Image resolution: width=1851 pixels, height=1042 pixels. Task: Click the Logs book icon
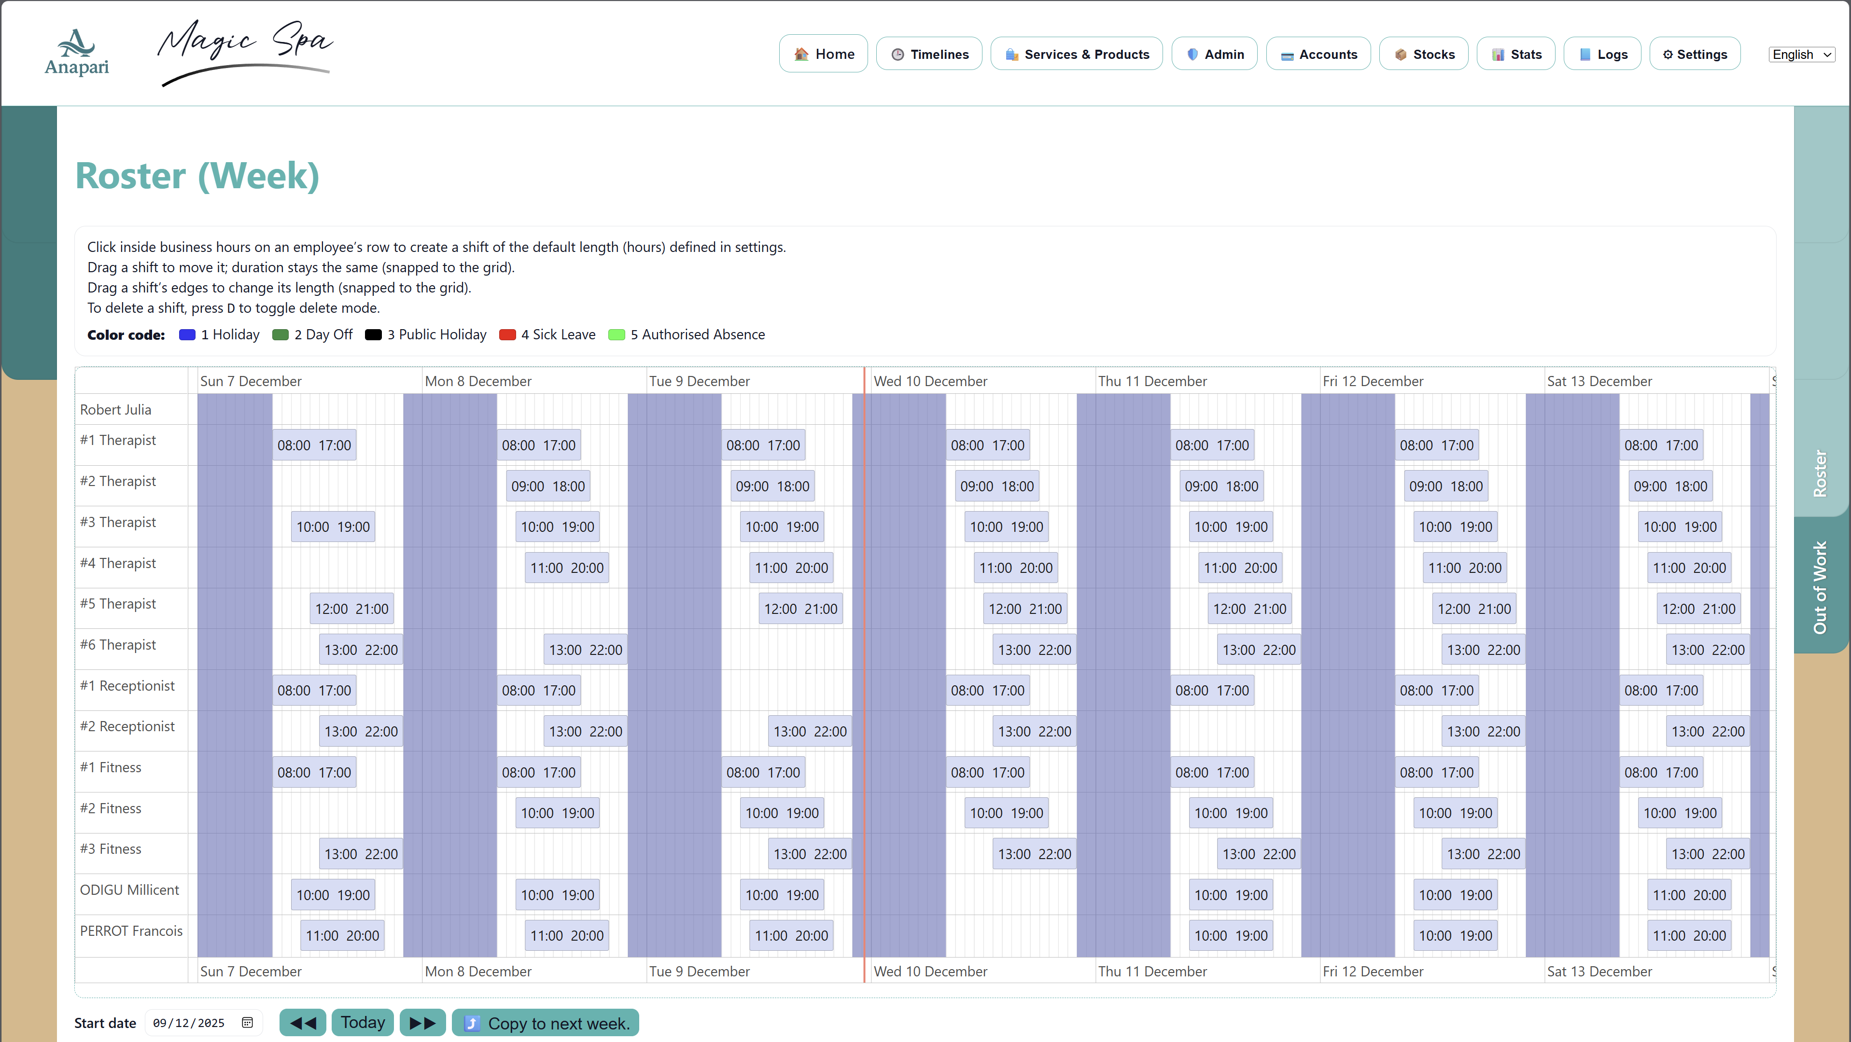1585,55
